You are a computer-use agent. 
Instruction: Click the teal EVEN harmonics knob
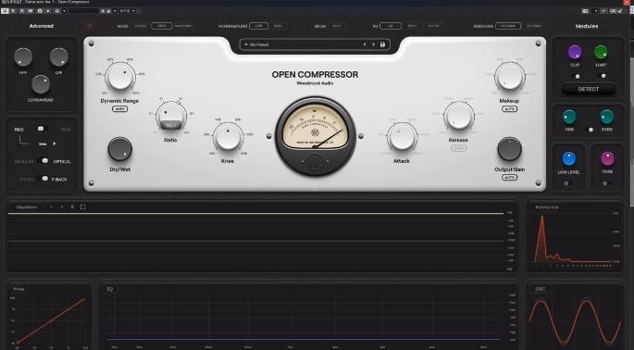pos(606,117)
